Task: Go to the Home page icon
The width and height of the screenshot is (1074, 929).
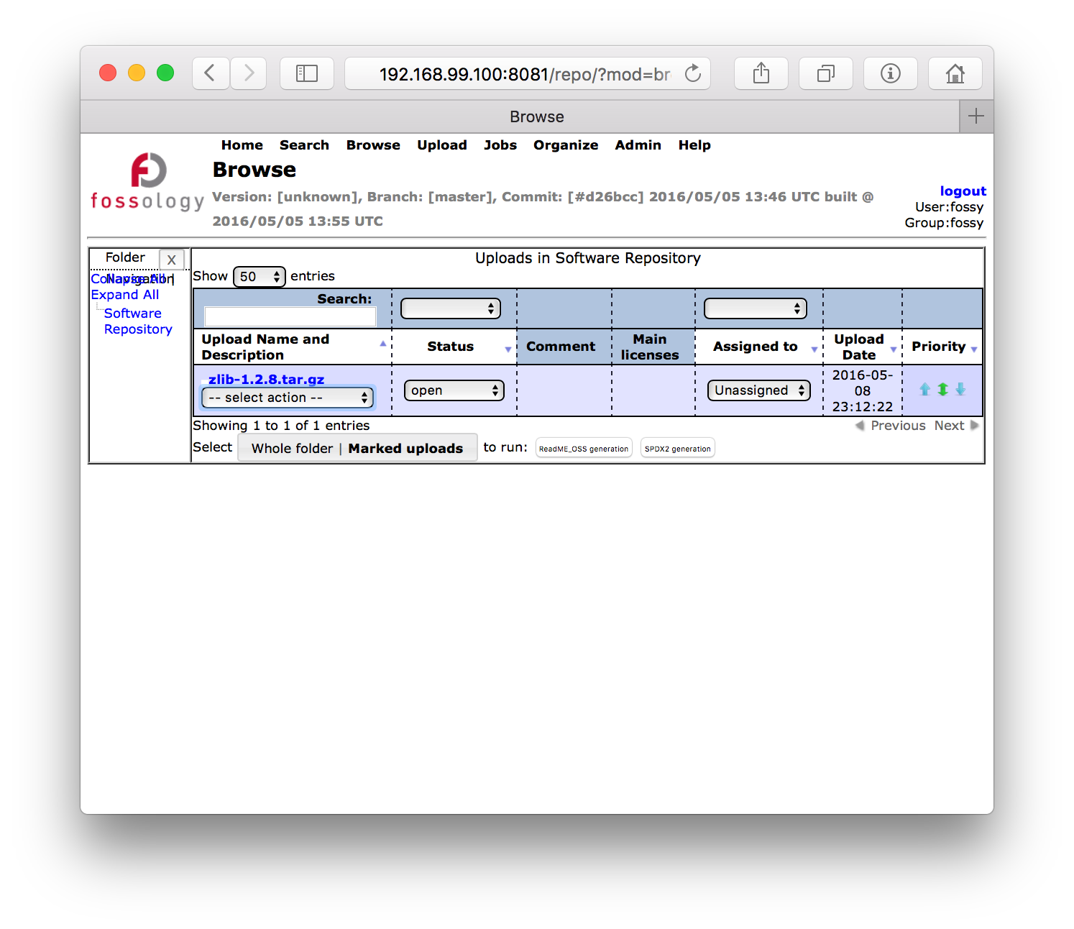Action: 955,73
